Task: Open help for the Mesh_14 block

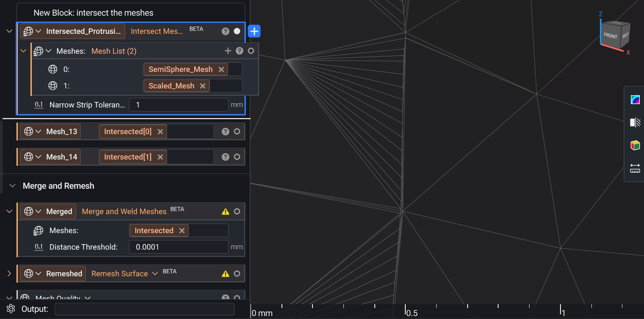Action: pyautogui.click(x=226, y=157)
